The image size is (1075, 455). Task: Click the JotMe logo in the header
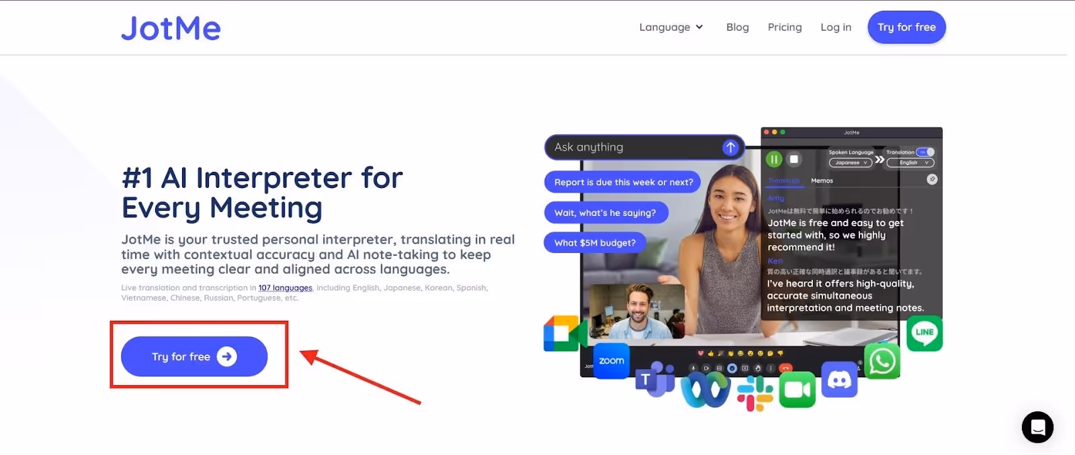click(x=171, y=28)
